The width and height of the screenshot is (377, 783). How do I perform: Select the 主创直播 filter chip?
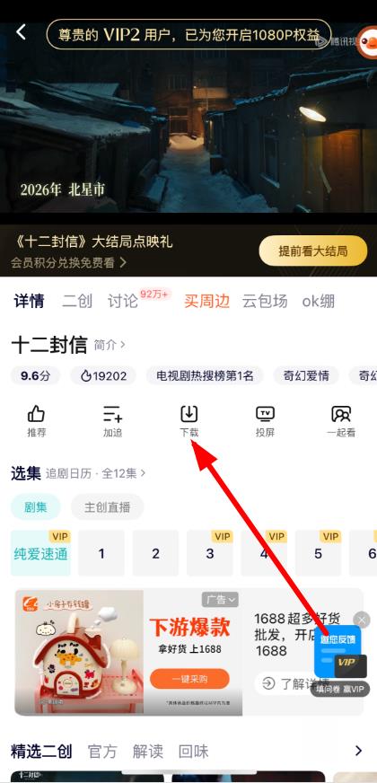tap(108, 507)
